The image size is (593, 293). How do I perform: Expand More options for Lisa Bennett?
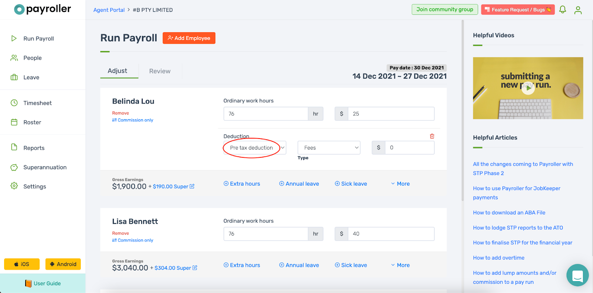(400, 265)
